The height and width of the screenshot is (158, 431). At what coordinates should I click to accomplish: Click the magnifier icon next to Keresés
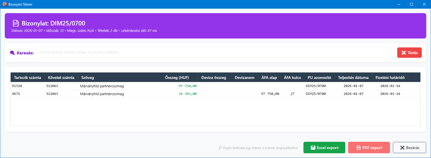coord(12,53)
